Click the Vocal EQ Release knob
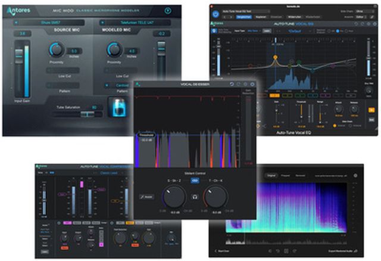The width and height of the screenshot is (381, 261). click(x=354, y=110)
